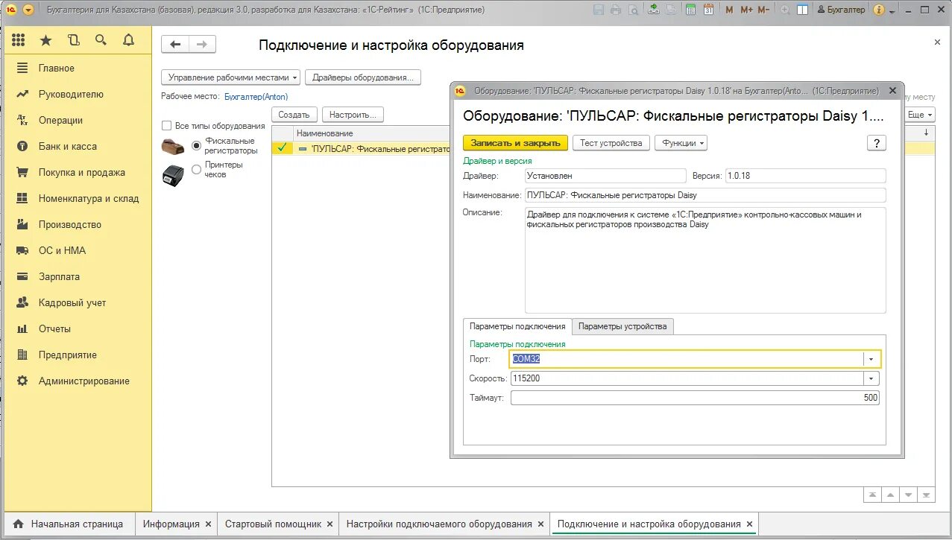This screenshot has width=952, height=540.
Task: Expand the Порт dropdown arrow
Action: pos(871,359)
